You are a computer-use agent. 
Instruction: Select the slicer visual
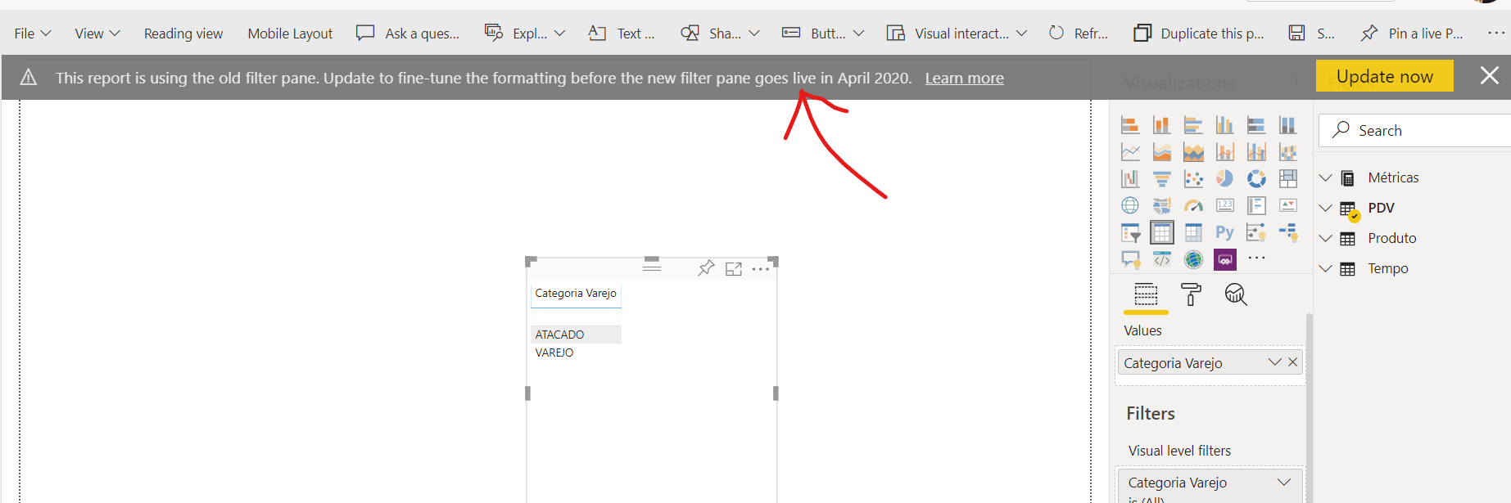1130,233
